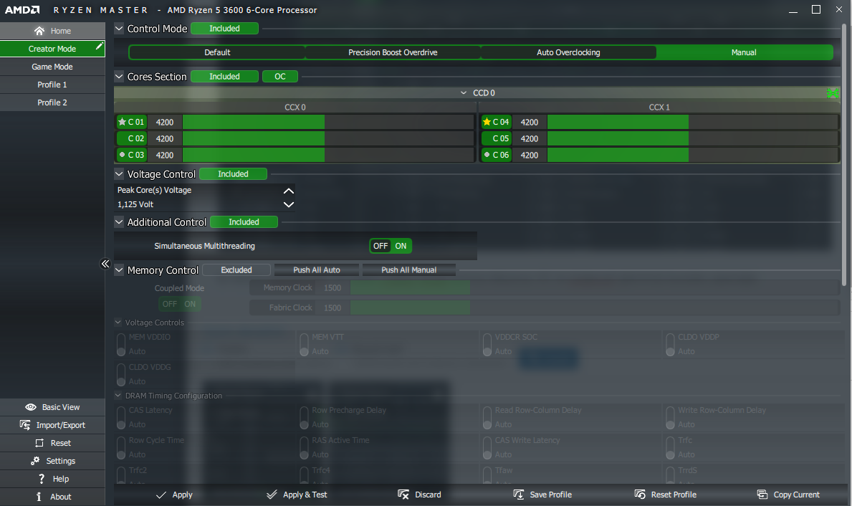852x506 pixels.
Task: Collapse the Voltage Controls subsection chevron
Action: [x=118, y=323]
